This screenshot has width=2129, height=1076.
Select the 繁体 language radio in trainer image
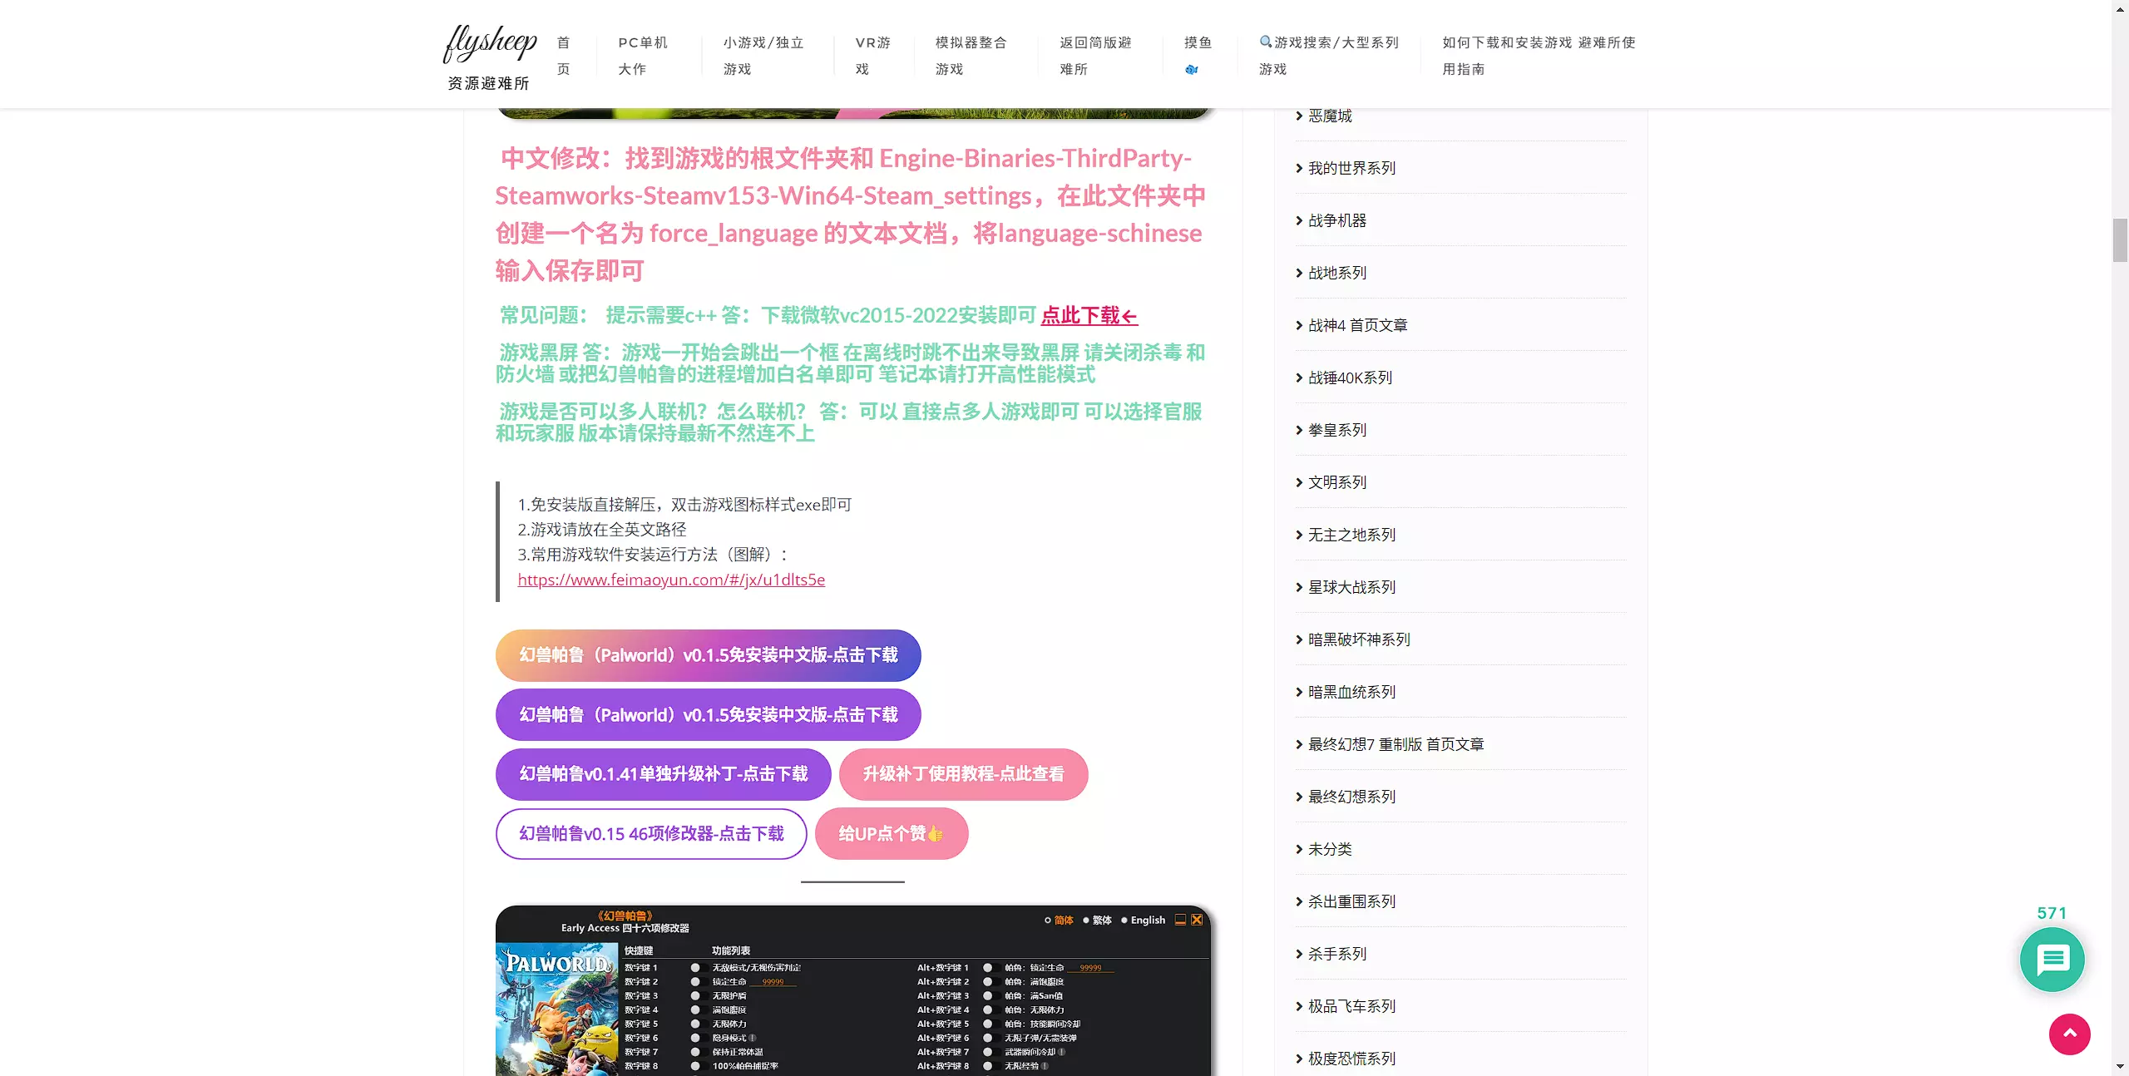coord(1086,921)
